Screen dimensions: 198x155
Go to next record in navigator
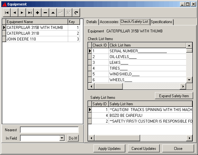(x=22, y=13)
